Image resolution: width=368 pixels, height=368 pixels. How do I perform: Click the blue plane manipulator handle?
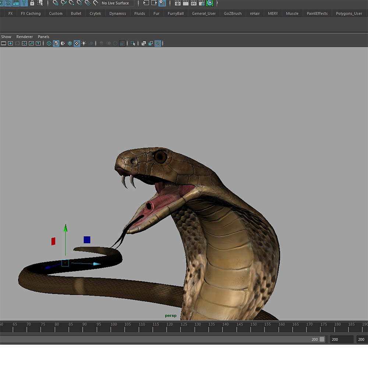(87, 240)
